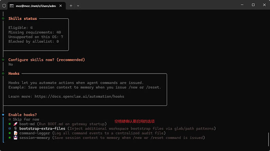The image size is (270, 151).
Task: Click the floppy disk icon beside session-memory
Action: pyautogui.click(x=16, y=138)
